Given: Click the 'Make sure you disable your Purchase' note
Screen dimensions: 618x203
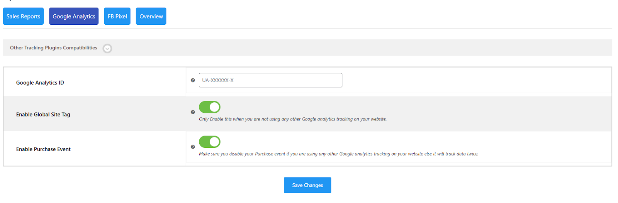Looking at the screenshot, I should 339,154.
